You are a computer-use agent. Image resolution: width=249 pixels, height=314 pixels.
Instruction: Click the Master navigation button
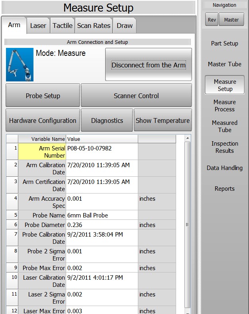[231, 20]
